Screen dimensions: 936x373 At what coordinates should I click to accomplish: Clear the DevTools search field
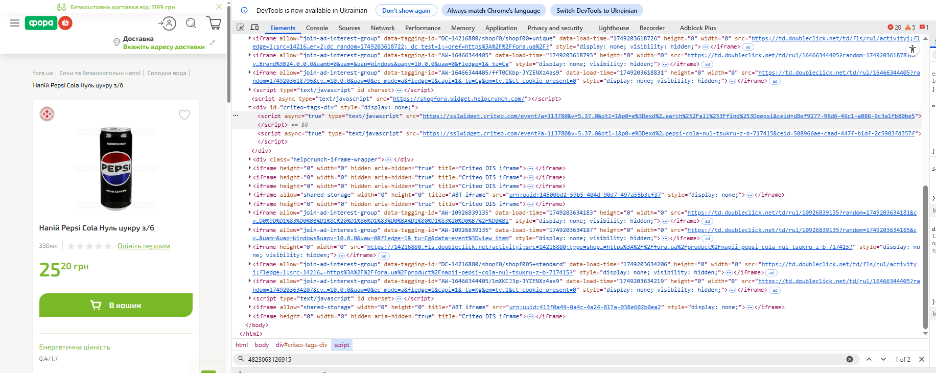850,359
